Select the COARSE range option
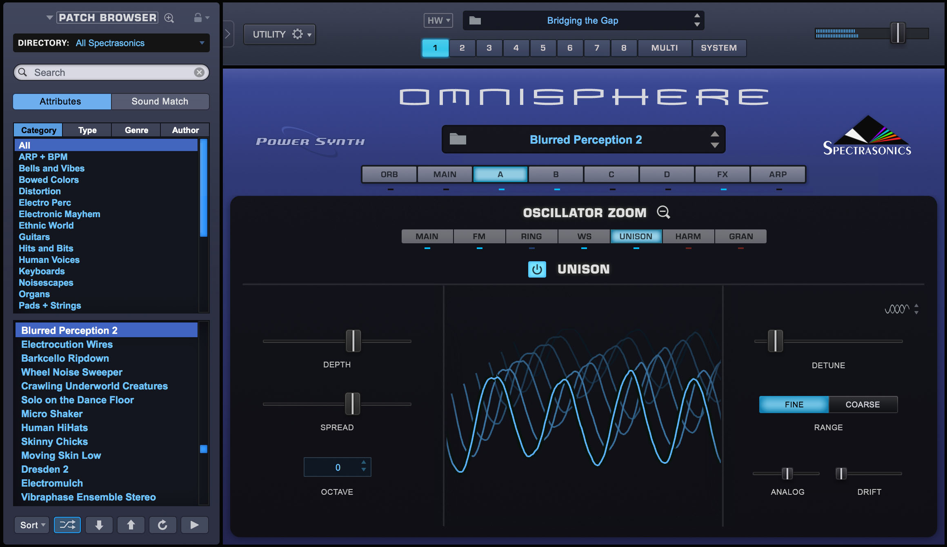Viewport: 947px width, 547px height. pyautogui.click(x=863, y=405)
